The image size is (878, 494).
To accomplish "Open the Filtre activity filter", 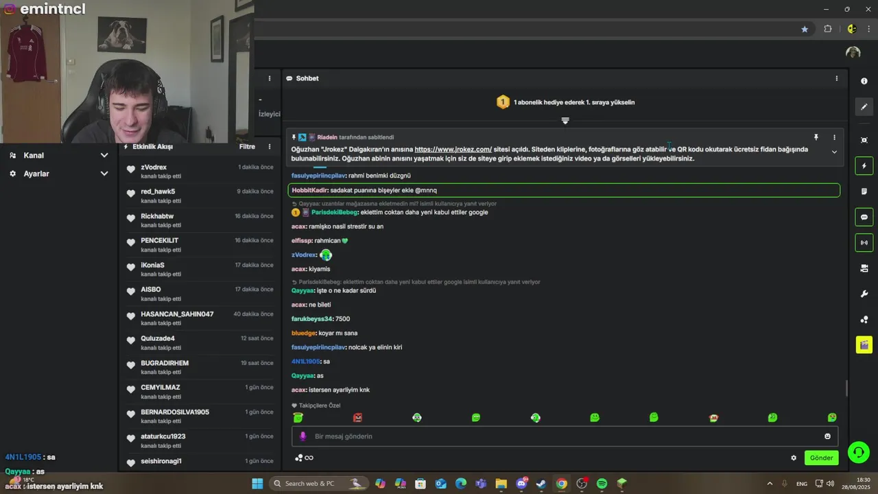I will pos(247,147).
